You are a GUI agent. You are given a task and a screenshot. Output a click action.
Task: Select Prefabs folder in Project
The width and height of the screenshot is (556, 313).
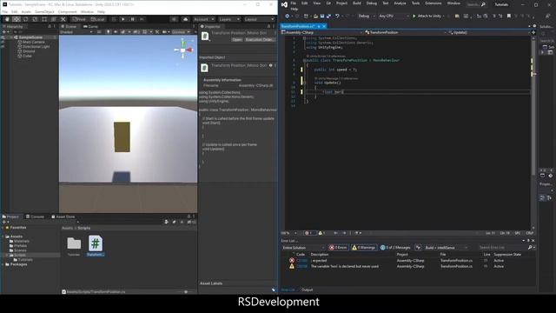pos(20,245)
